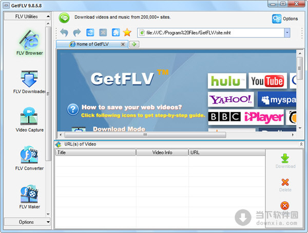
Task: Launch the Video Capture tool
Action: [x=29, y=120]
